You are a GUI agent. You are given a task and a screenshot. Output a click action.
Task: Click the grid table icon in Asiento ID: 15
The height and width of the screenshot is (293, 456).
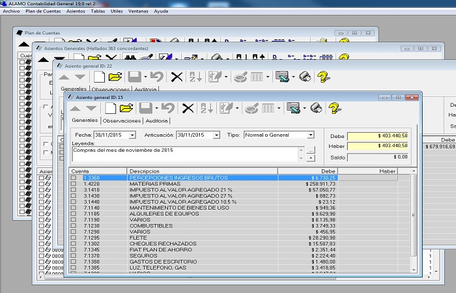pyautogui.click(x=268, y=109)
